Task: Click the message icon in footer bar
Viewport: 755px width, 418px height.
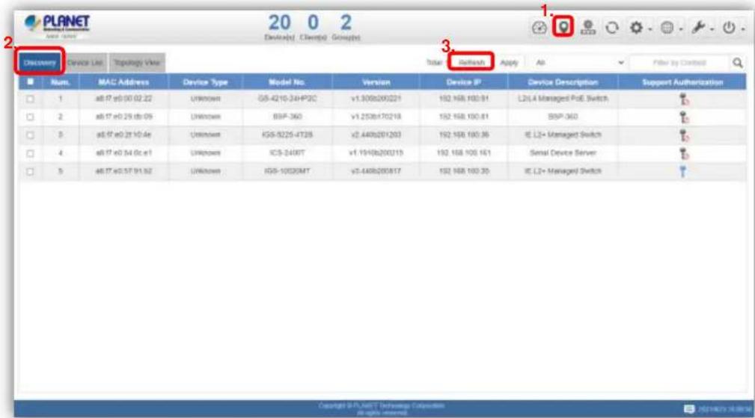Action: [689, 409]
